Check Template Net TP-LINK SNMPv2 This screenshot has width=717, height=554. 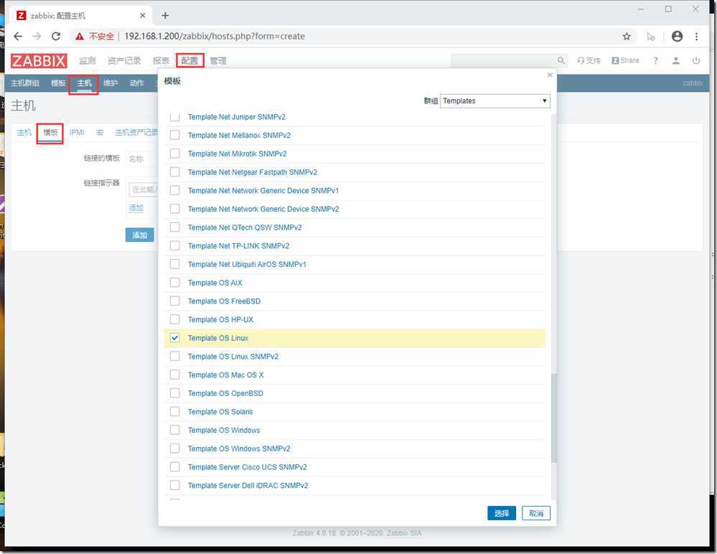tap(174, 245)
